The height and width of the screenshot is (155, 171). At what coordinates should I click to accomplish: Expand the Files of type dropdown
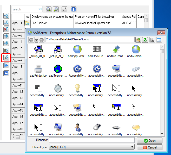(133, 147)
